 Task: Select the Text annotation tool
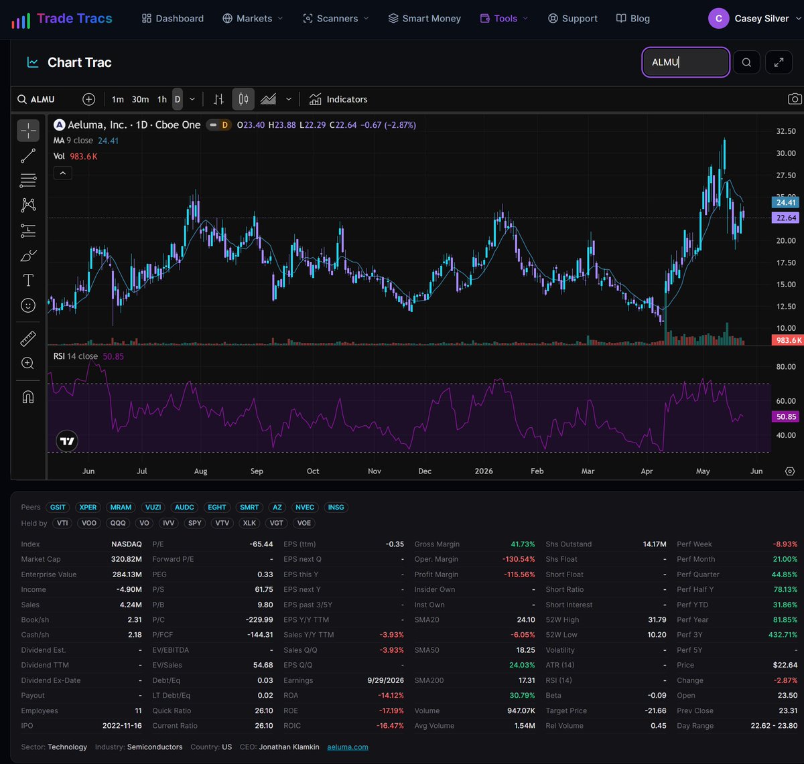tap(28, 280)
